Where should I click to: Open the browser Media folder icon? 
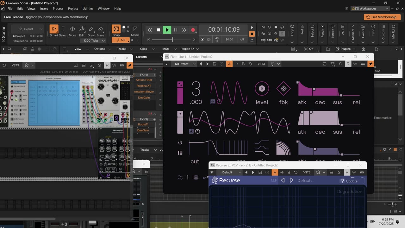328,49
